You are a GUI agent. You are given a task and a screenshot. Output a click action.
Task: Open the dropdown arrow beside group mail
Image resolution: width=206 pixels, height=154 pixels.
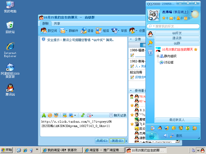66,31
